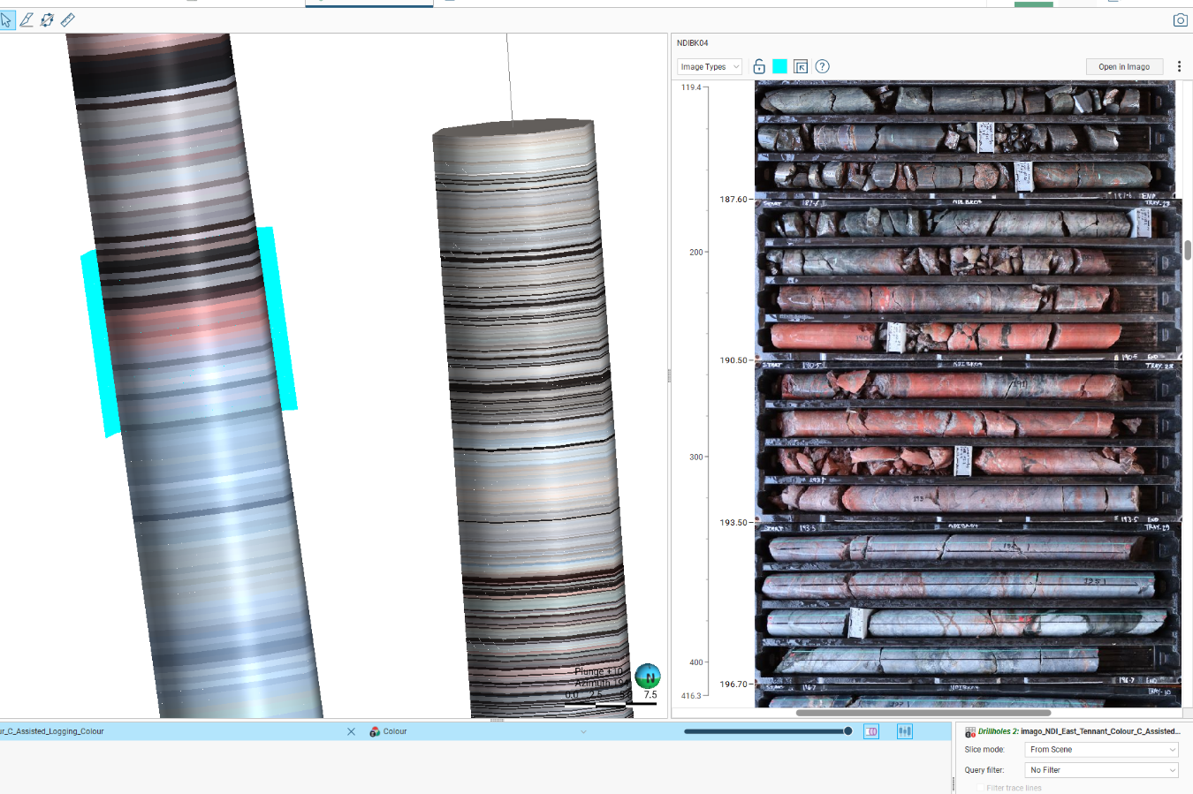1193x794 pixels.
Task: Click the cyan-highlighted interval on left drillhole
Action: point(188,331)
